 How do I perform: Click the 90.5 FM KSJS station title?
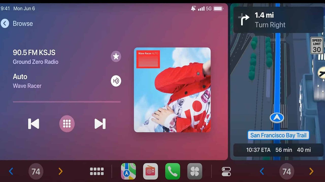(34, 53)
